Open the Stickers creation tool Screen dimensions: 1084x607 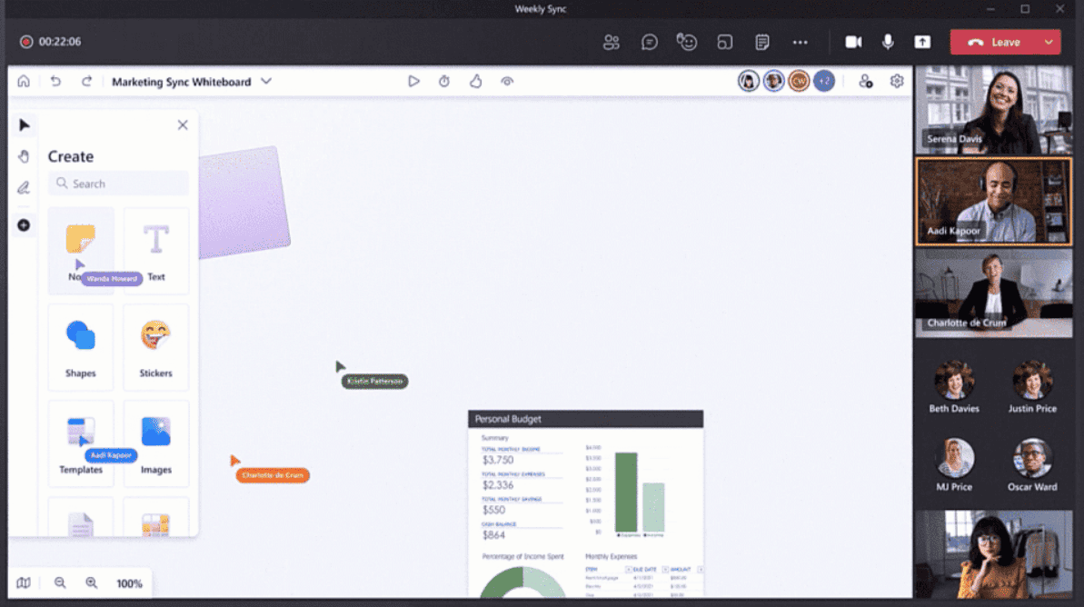(x=155, y=347)
